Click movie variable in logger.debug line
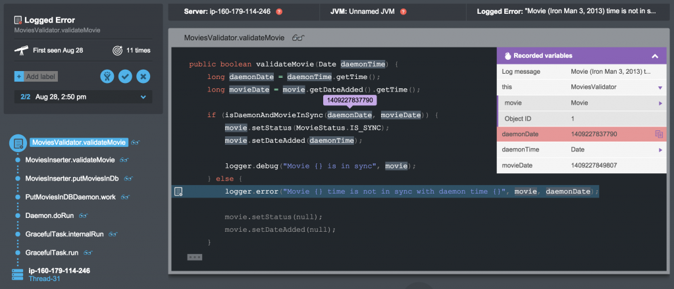 [396, 166]
